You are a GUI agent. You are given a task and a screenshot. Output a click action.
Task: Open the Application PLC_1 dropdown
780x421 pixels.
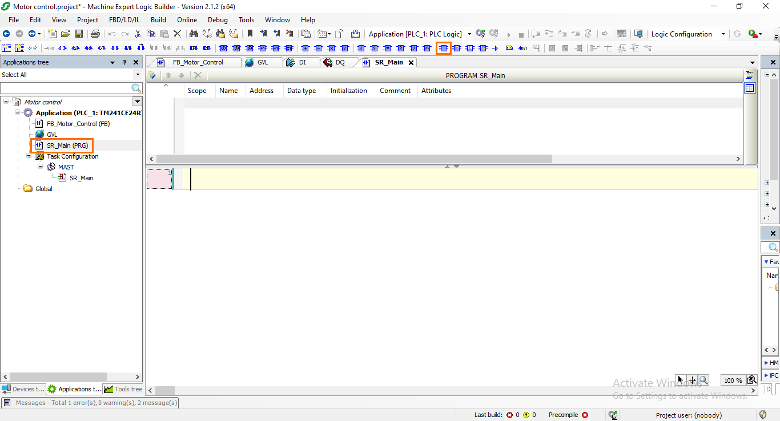pyautogui.click(x=469, y=34)
